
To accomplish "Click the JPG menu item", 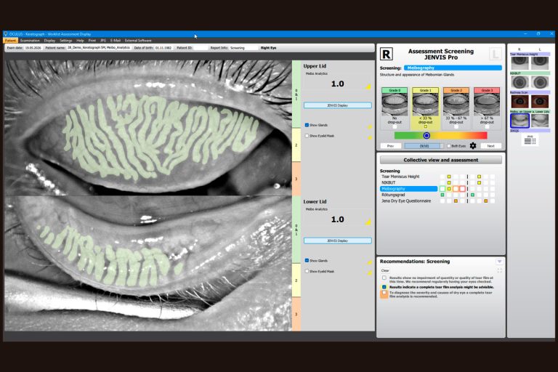I will [x=103, y=41].
